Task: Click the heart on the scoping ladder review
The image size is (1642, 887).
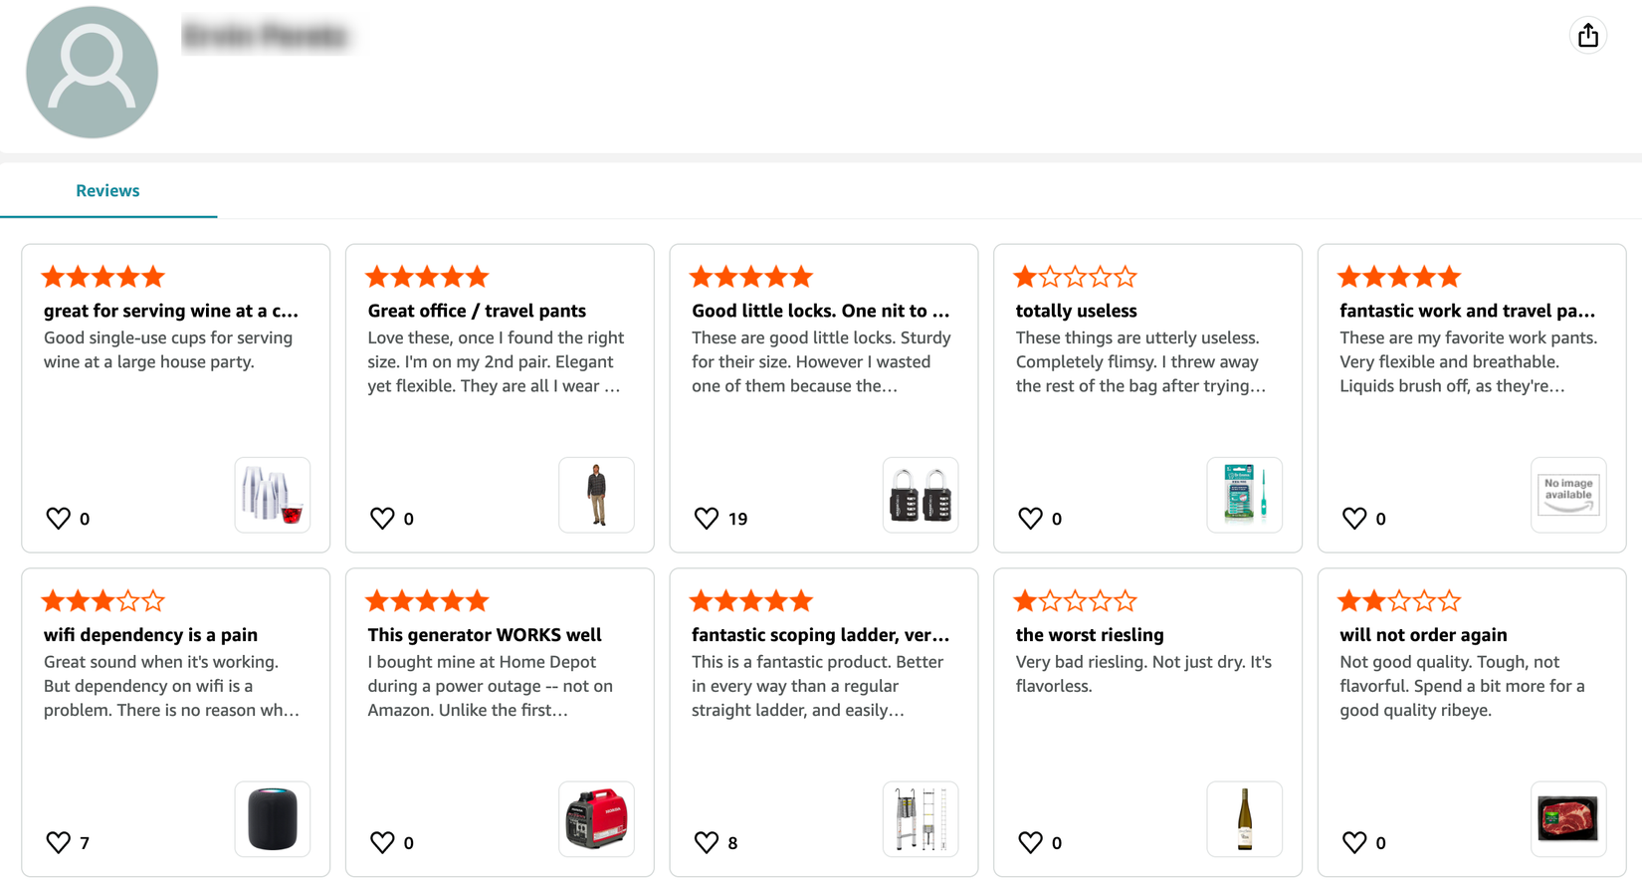Action: 707,842
